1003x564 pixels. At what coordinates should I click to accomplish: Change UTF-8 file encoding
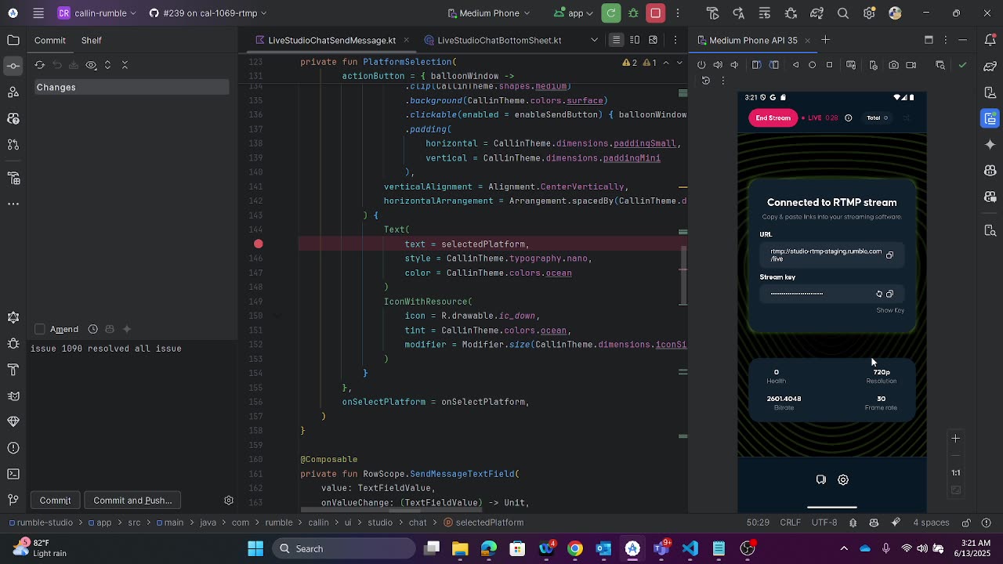click(824, 522)
